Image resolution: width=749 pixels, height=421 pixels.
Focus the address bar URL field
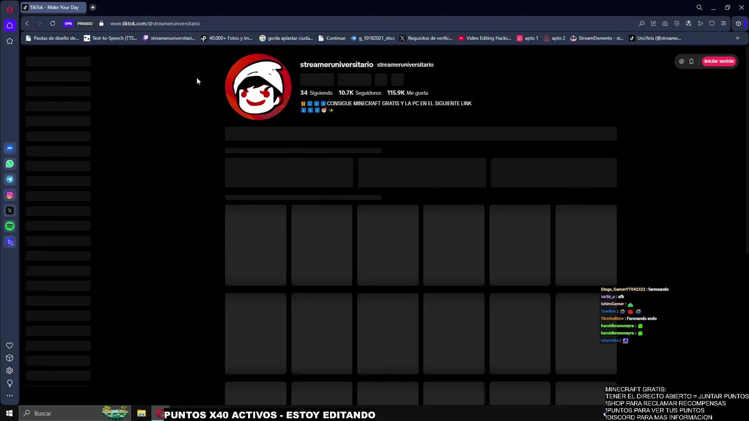click(x=154, y=23)
